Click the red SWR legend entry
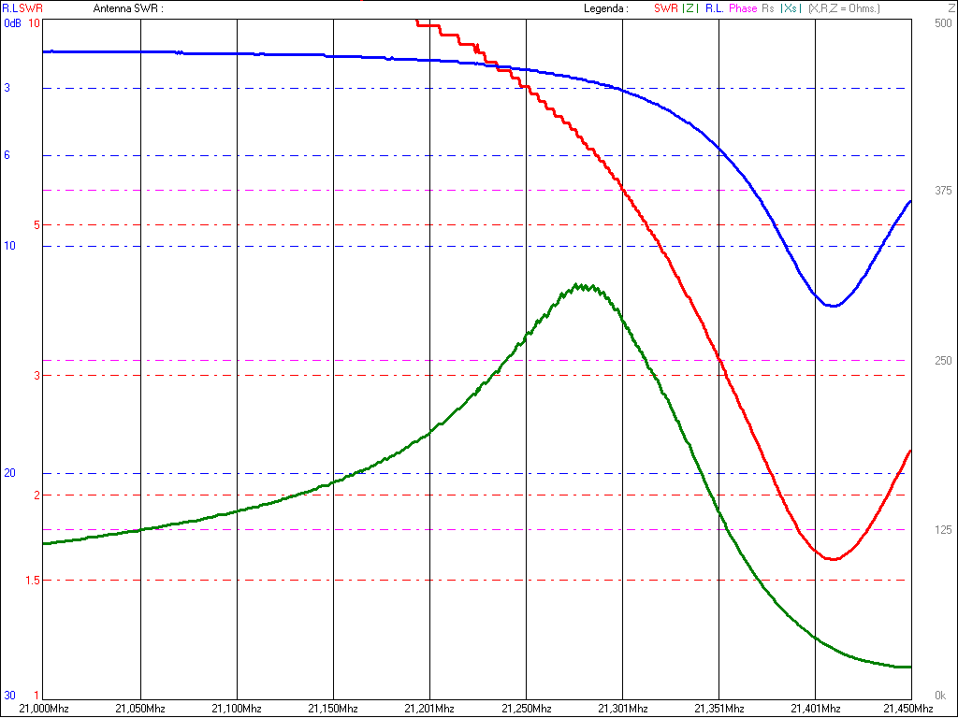This screenshot has height=718, width=958. click(x=666, y=8)
